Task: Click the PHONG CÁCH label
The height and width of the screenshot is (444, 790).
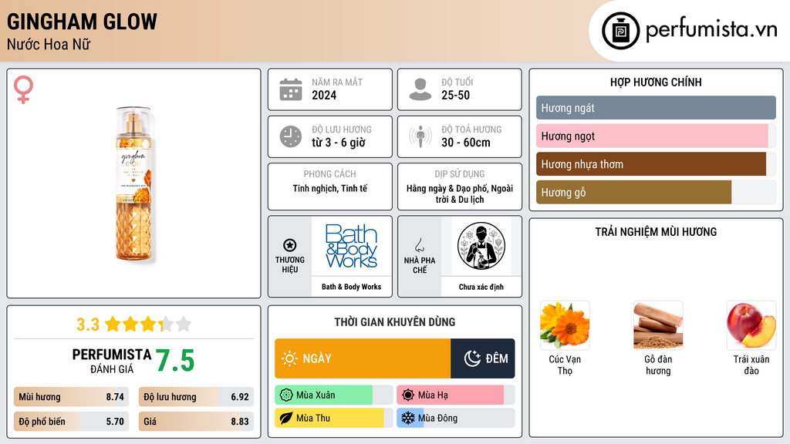Action: coord(330,173)
